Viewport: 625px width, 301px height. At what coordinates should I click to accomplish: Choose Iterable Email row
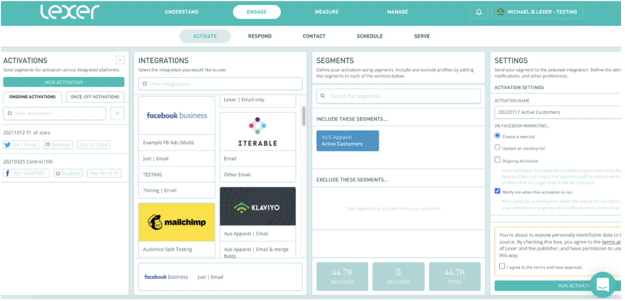(x=257, y=158)
